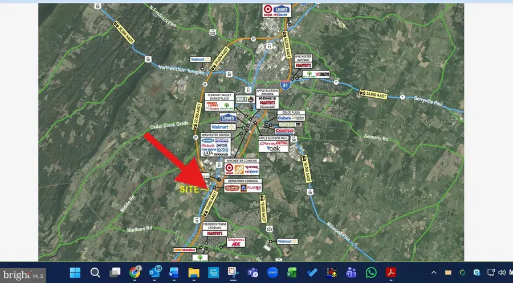Expand the hidden system tray icons
Screen dimensions: 513x283
(433, 273)
